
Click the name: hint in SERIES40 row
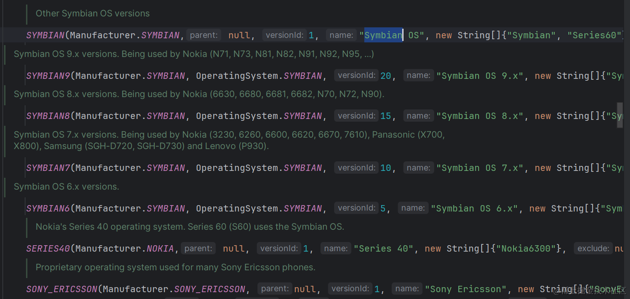336,248
